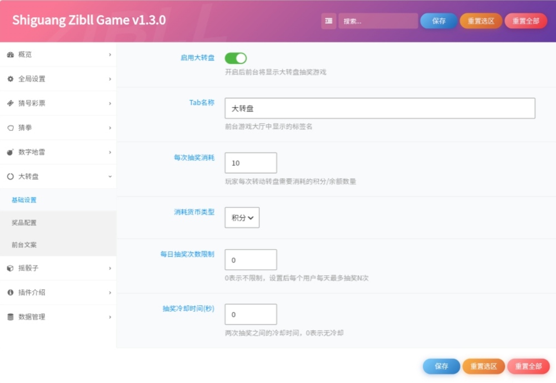Expand the 数据管理 menu chevron
Viewport: 556px width, 383px height.
point(110,317)
